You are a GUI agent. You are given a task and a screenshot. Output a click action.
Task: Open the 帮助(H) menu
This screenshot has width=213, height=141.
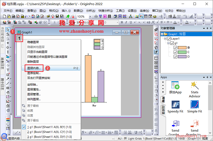181,11
